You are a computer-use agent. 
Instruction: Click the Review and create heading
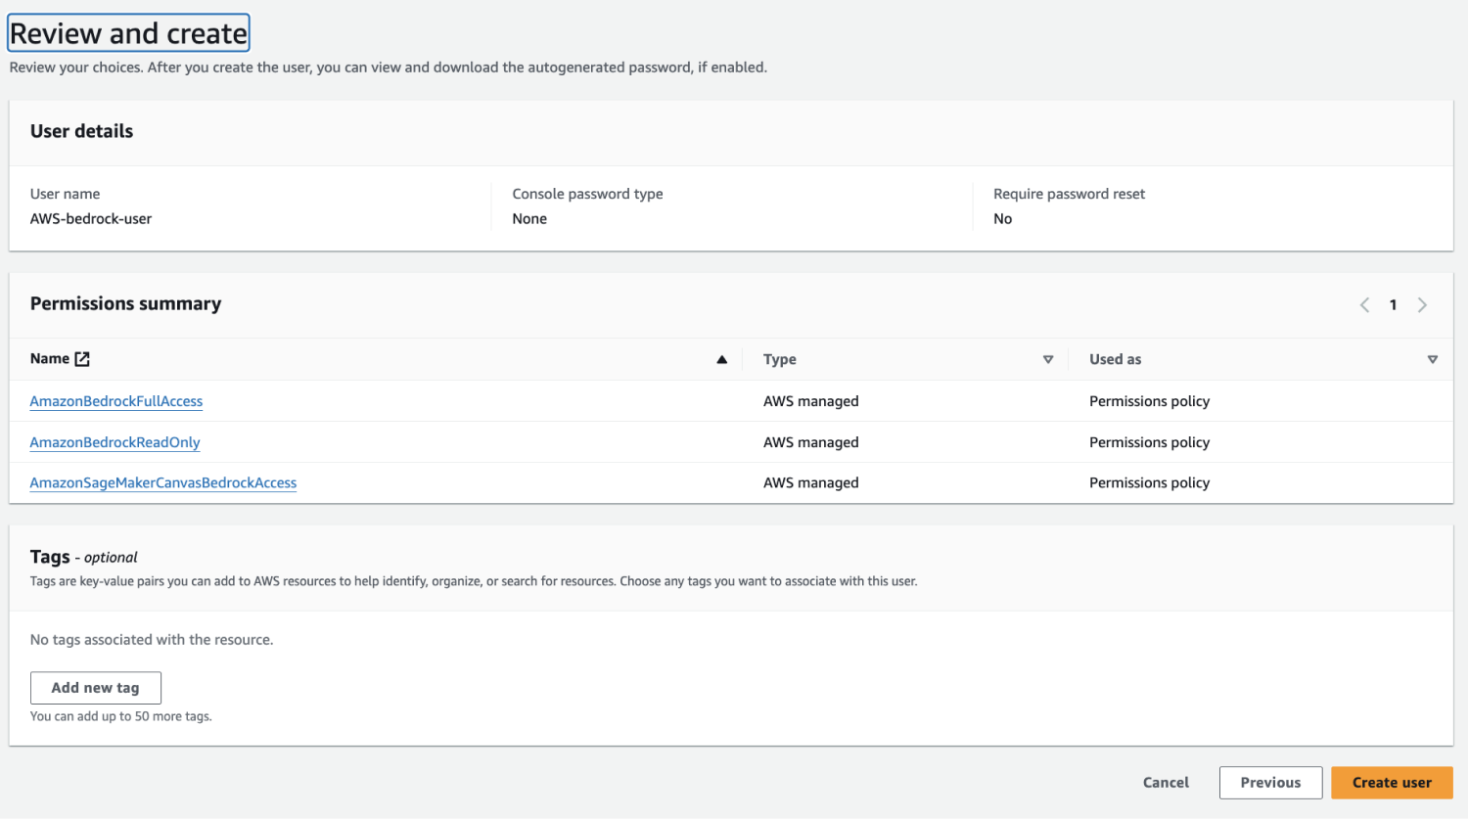pos(127,32)
